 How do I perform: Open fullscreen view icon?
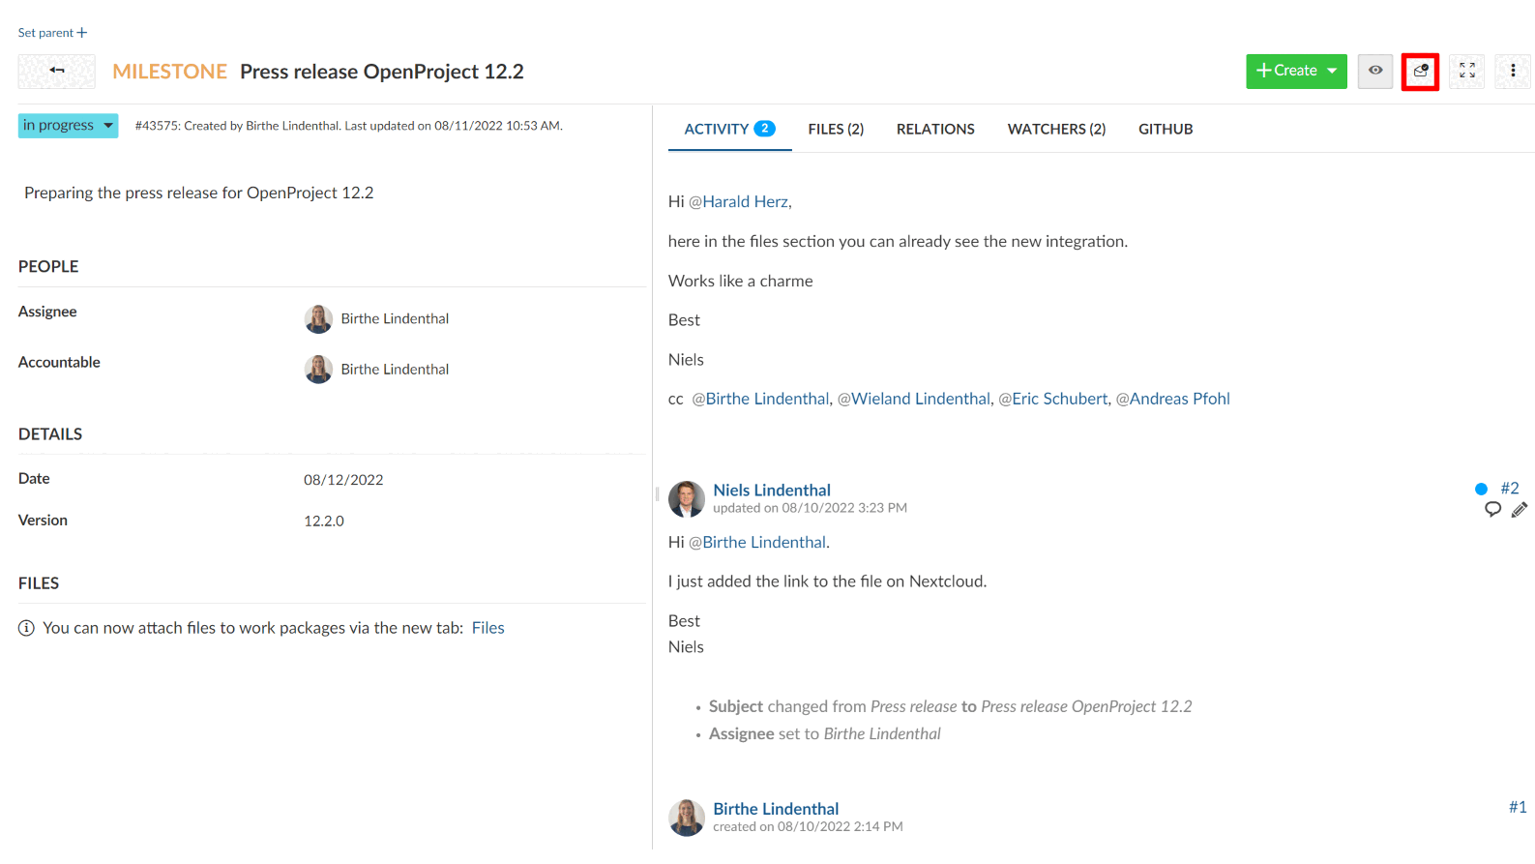point(1466,71)
